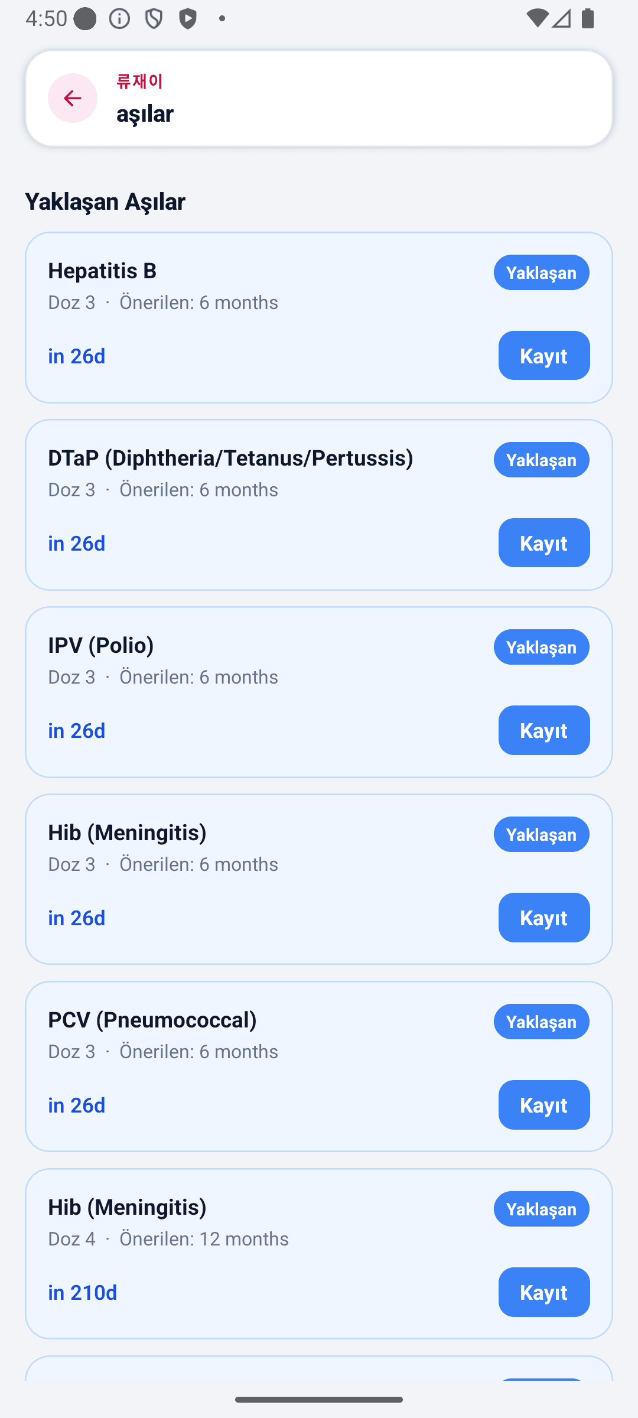Open the PCV (Pneumococcal) vaccine card title

(x=152, y=1020)
